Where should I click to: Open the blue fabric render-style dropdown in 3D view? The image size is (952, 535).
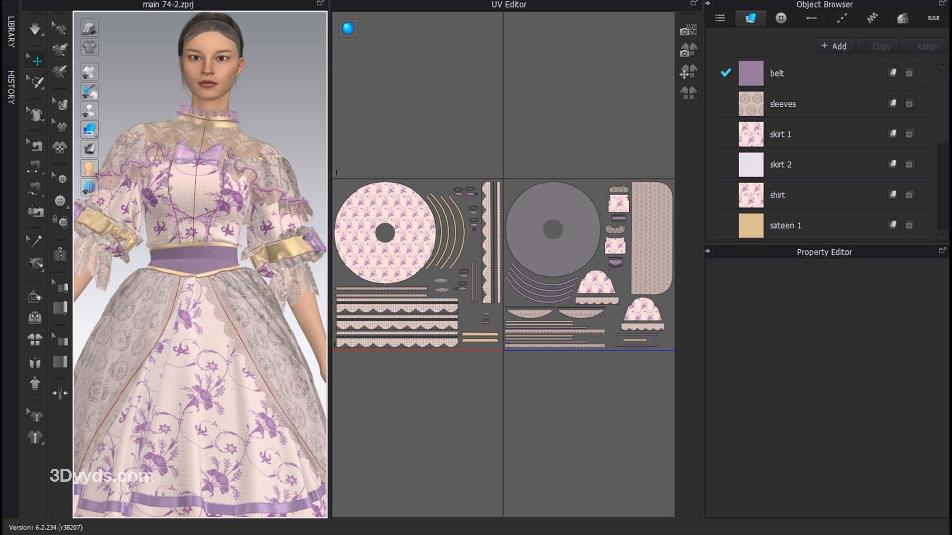click(x=89, y=129)
